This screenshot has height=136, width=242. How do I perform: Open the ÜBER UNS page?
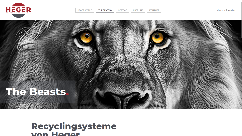[138, 10]
